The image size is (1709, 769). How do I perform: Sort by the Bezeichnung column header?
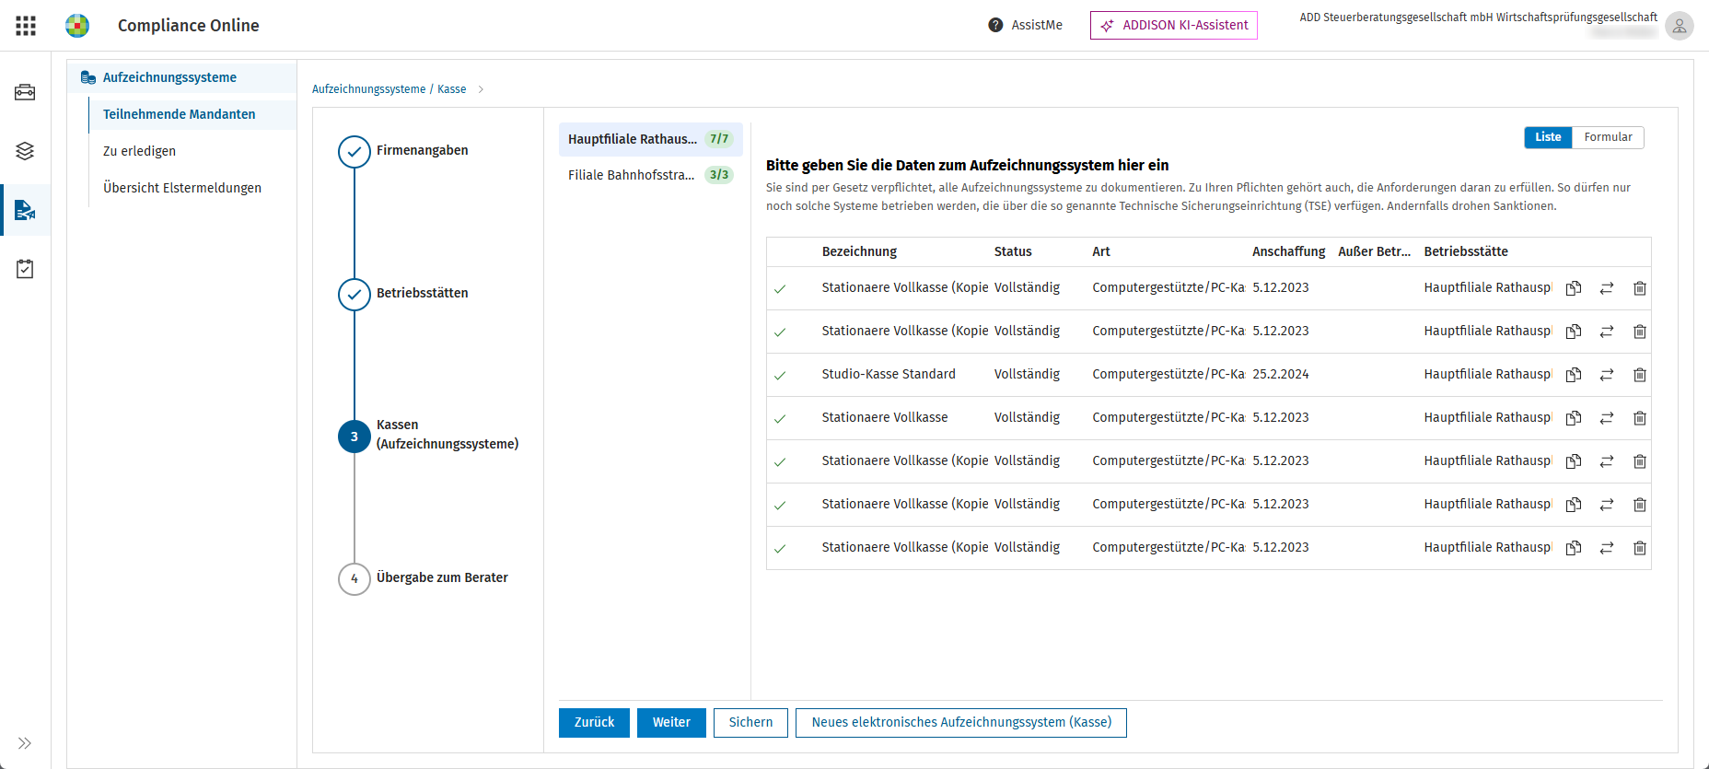(859, 251)
